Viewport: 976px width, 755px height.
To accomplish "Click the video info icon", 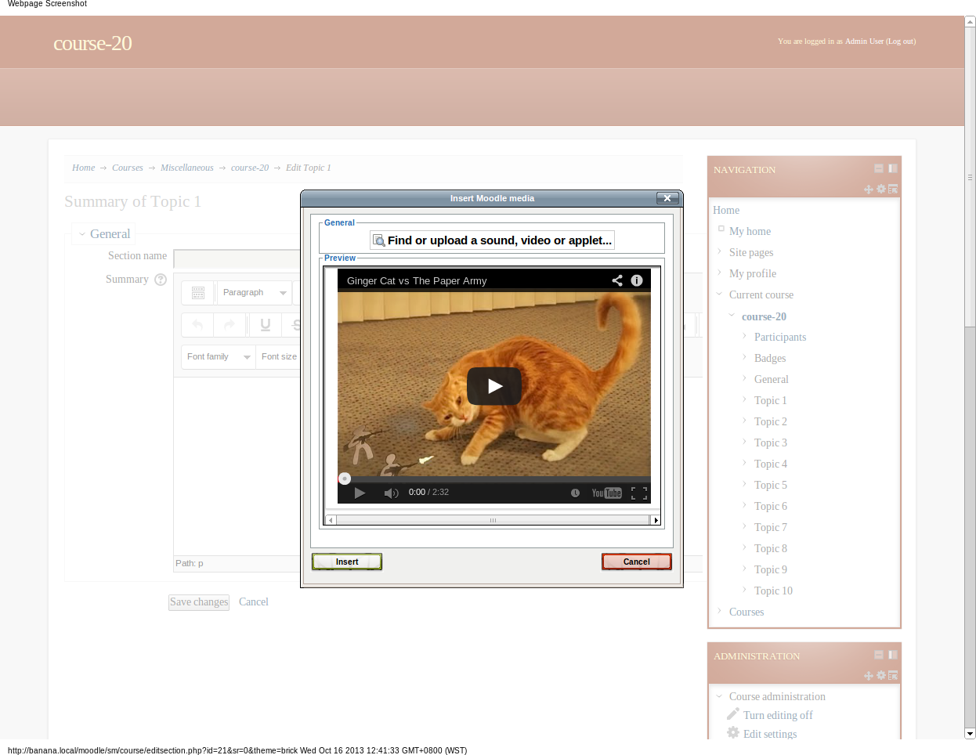I will [x=637, y=280].
